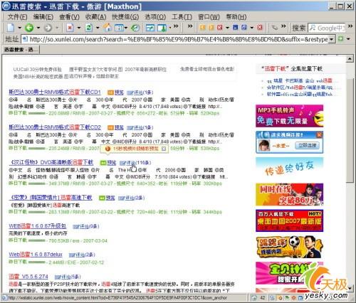Refresh the page with green arrows icon
The width and height of the screenshot is (356, 303).
click(x=89, y=28)
